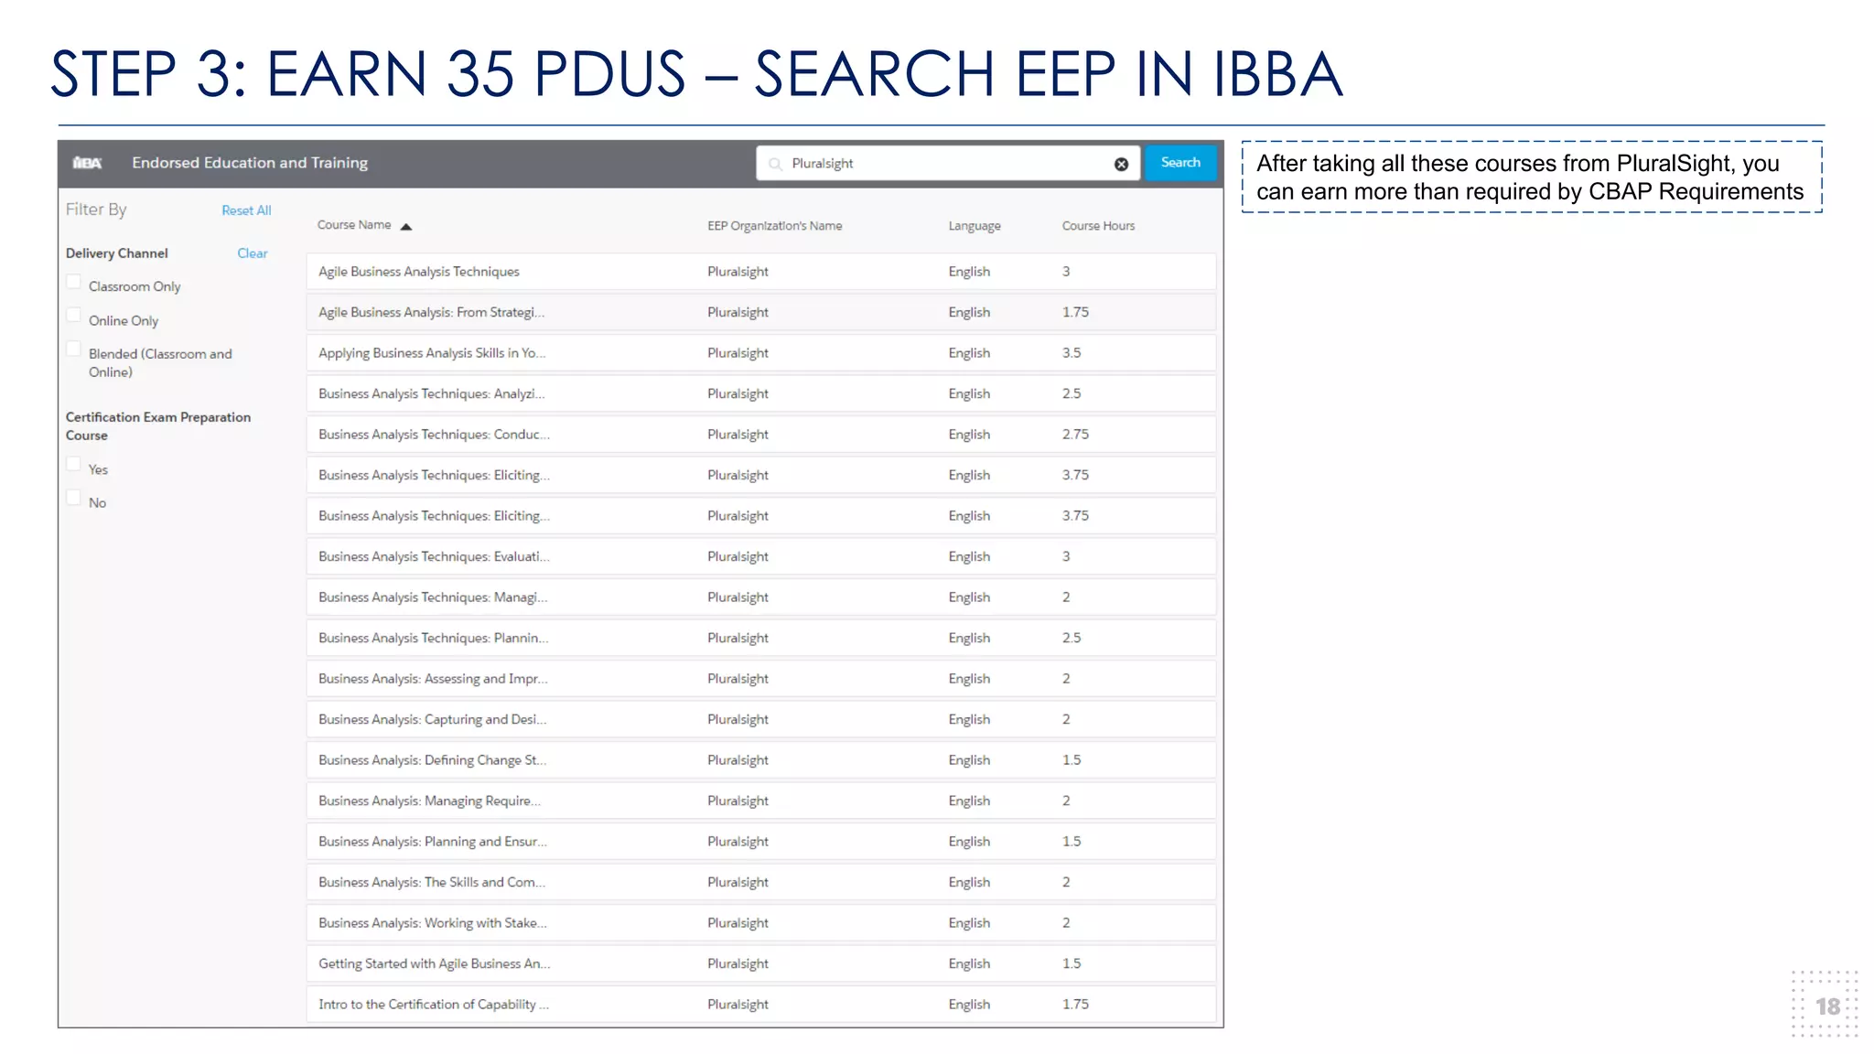This screenshot has height=1054, width=1874.
Task: Click the Course Name column header
Action: click(354, 225)
